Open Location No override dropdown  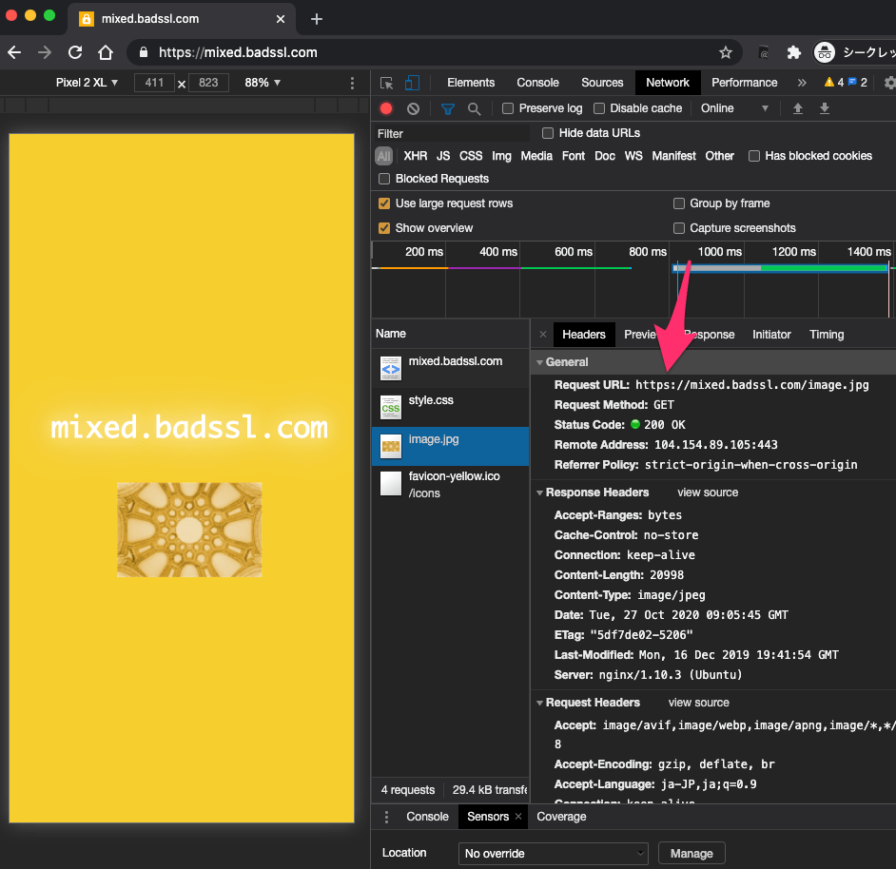554,854
